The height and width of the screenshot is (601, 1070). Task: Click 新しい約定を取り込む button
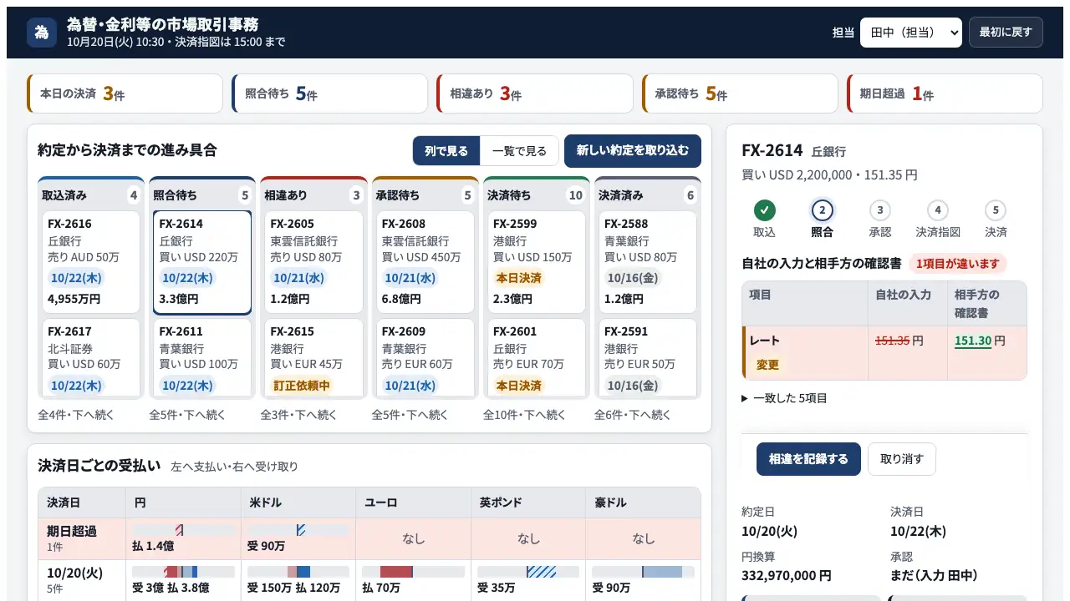pos(633,151)
